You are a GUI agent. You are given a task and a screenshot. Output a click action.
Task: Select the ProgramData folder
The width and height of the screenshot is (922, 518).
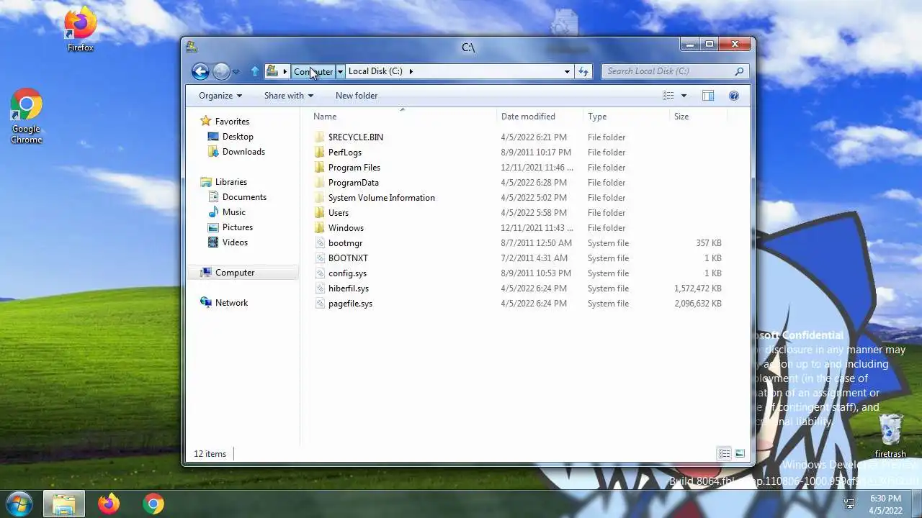pyautogui.click(x=353, y=183)
